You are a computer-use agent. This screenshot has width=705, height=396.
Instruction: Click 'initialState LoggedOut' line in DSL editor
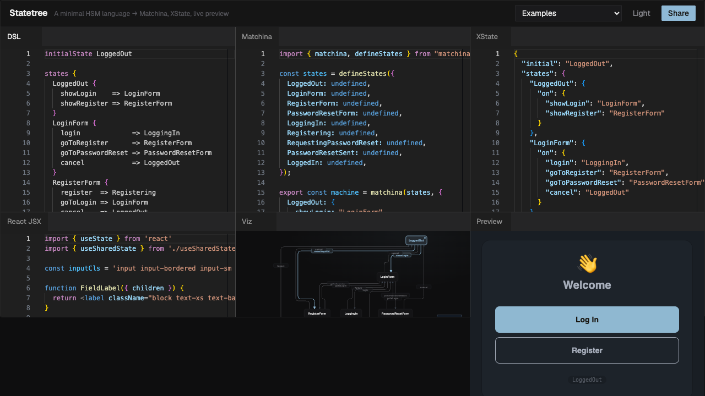point(88,54)
